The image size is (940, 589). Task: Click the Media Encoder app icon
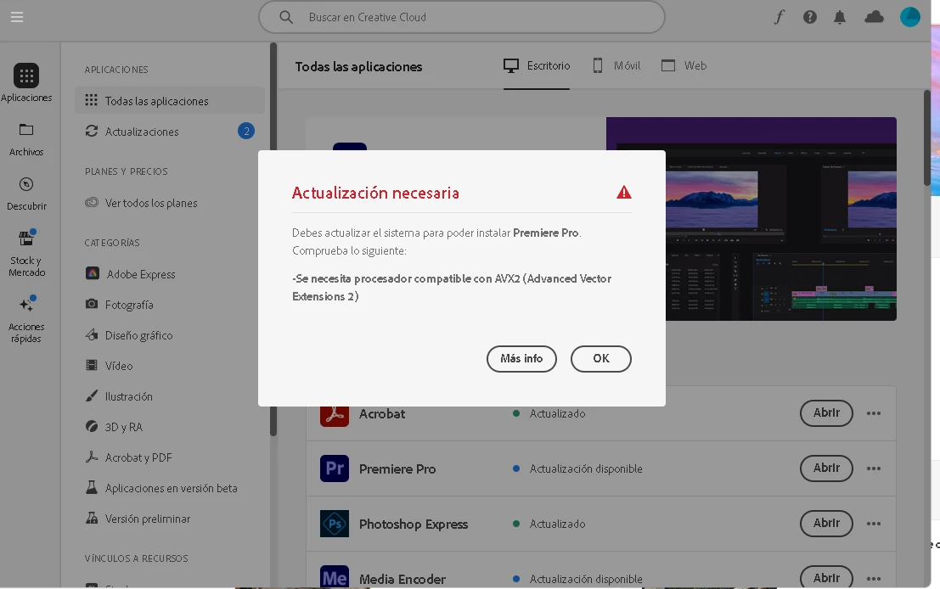[x=335, y=577]
